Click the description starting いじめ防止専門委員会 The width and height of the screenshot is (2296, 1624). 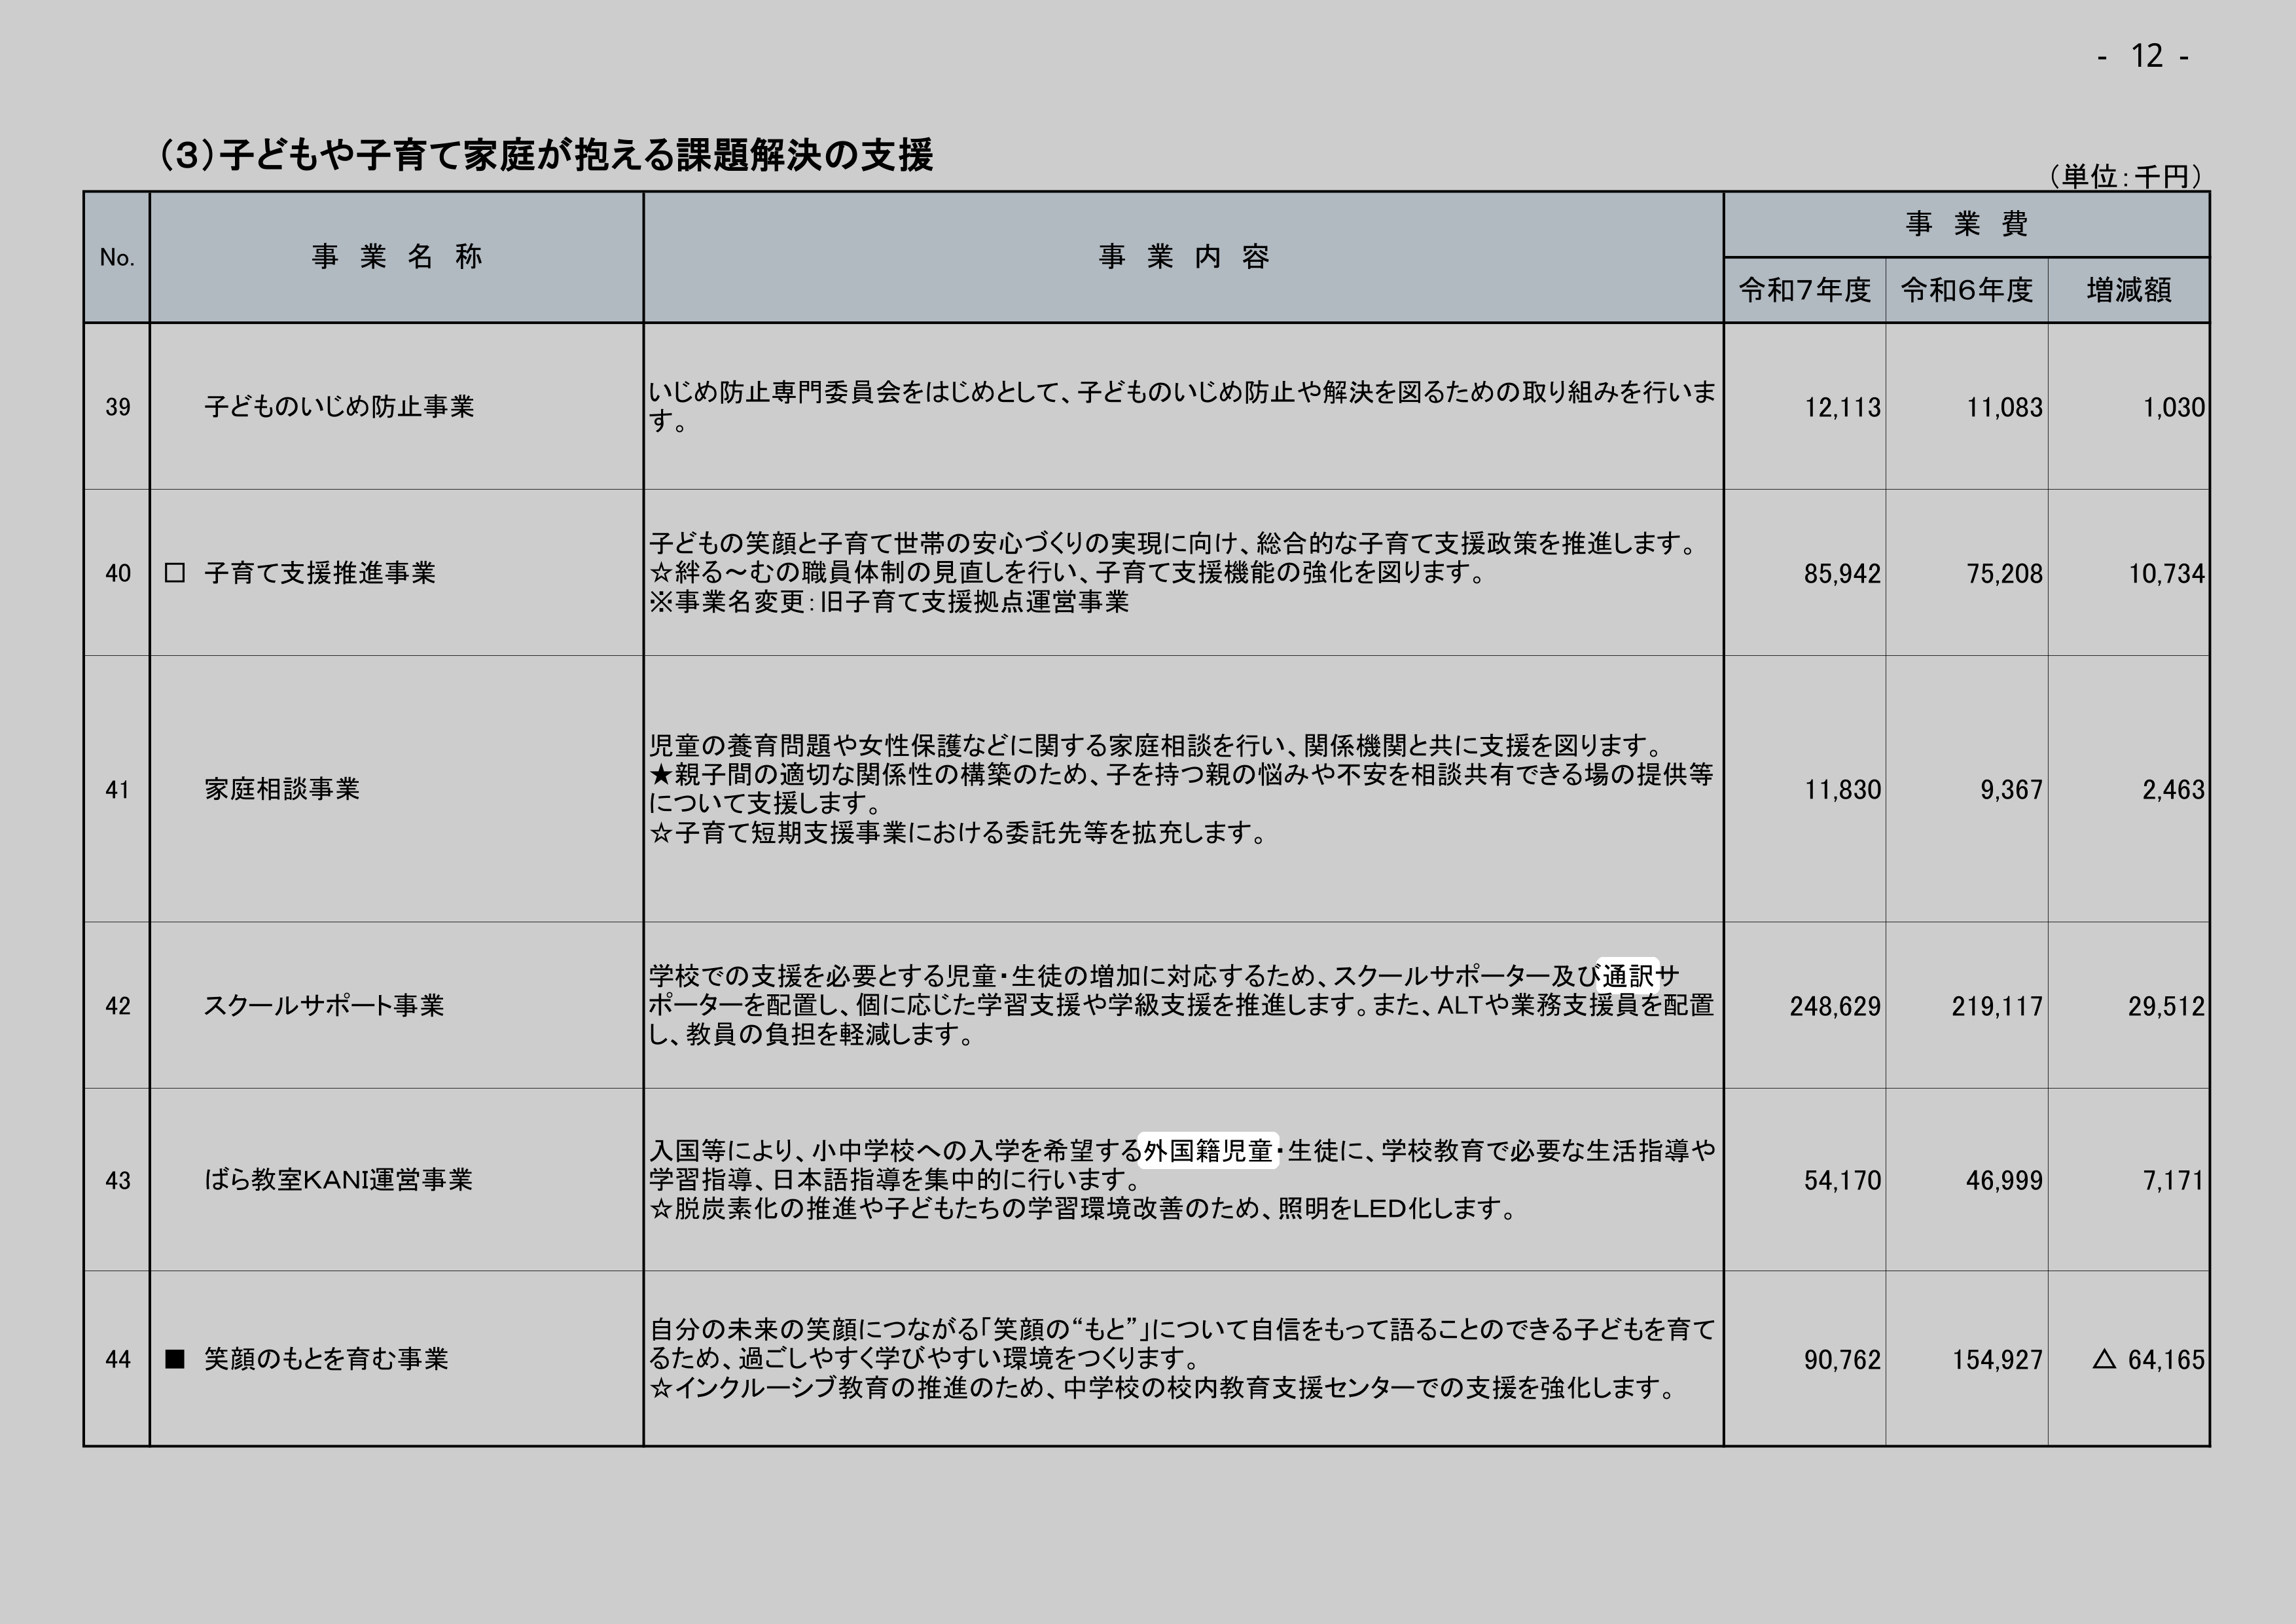click(x=1182, y=407)
